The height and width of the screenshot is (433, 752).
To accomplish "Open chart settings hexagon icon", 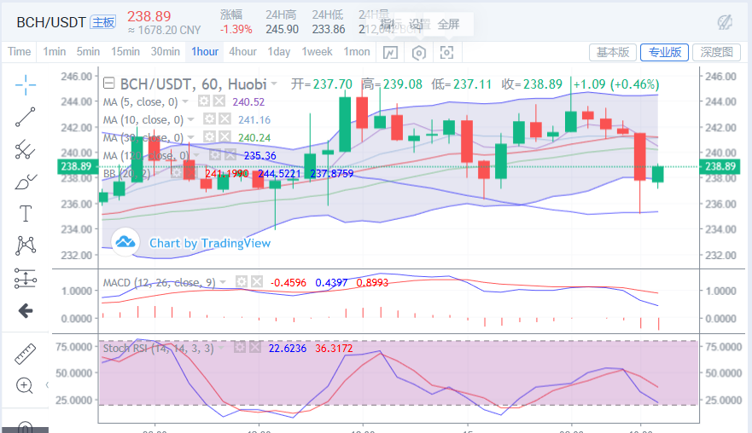I will pyautogui.click(x=419, y=52).
